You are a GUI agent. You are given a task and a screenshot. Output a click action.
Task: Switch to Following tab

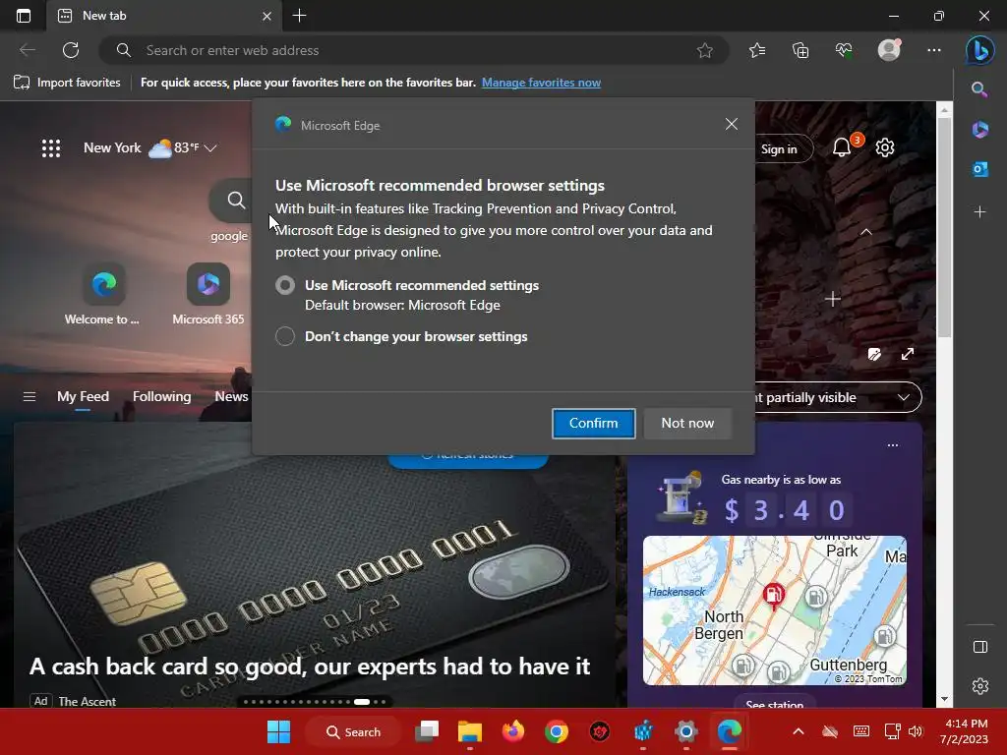(162, 397)
